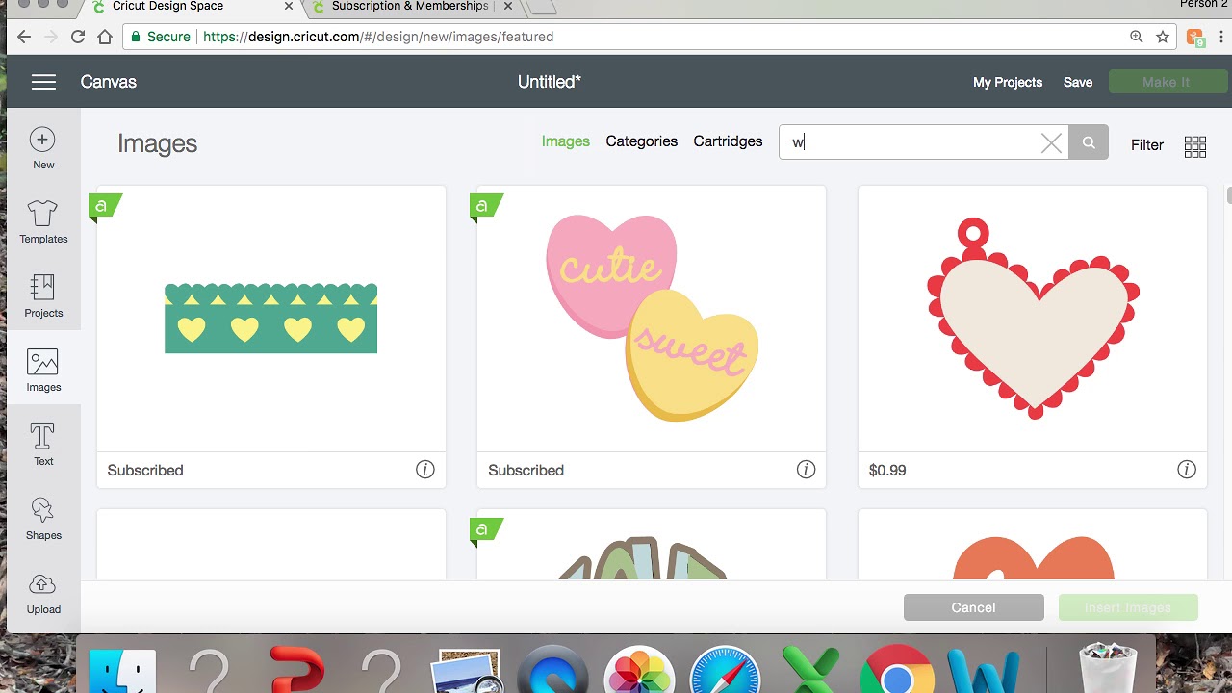Click the browser home button
The height and width of the screenshot is (693, 1232).
105,37
